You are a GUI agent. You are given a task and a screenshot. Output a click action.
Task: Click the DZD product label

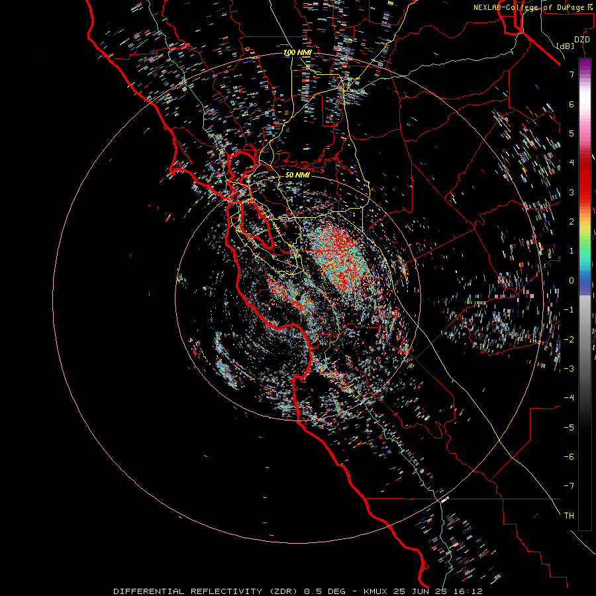coord(582,40)
